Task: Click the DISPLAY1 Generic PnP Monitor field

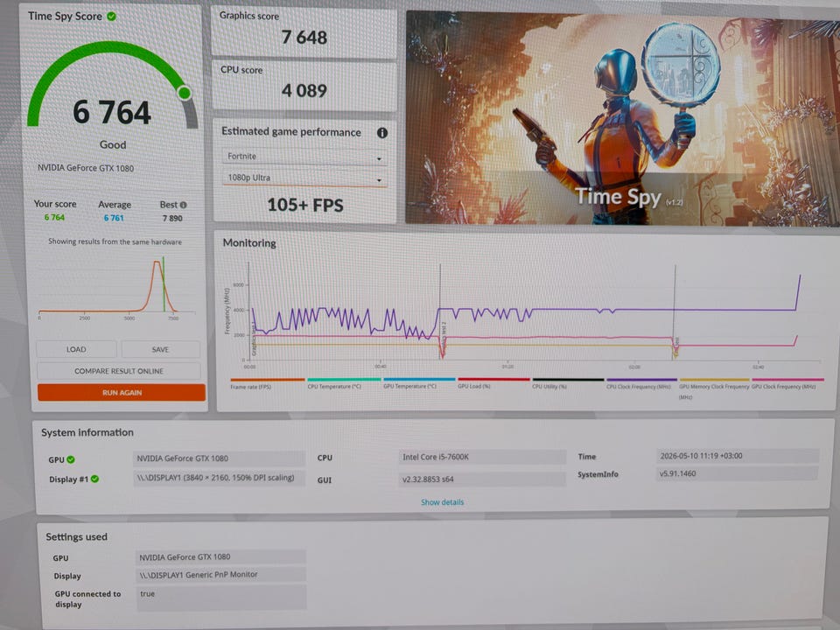Action: pos(220,575)
